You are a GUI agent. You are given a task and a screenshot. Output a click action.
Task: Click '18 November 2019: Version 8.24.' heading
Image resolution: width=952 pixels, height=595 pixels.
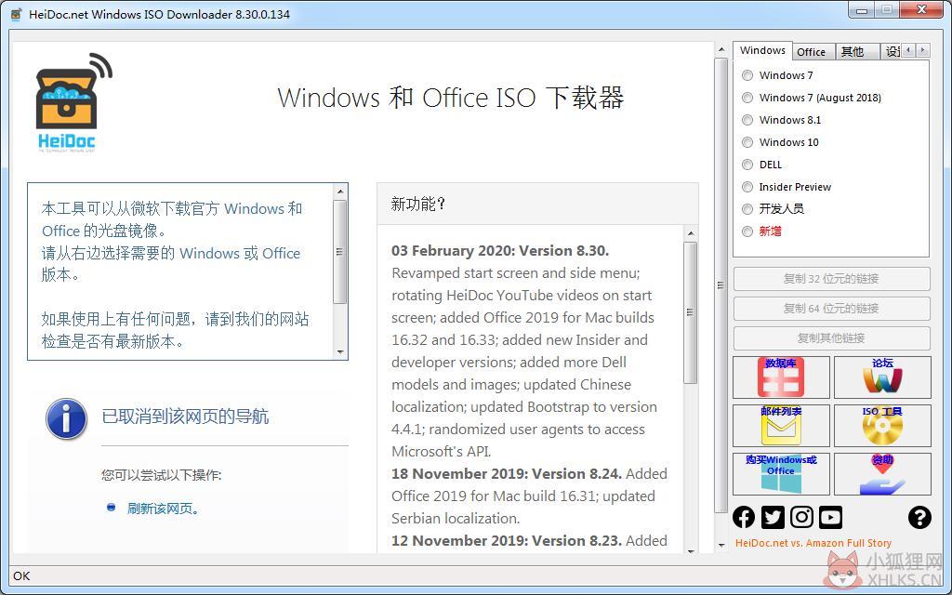tap(507, 473)
